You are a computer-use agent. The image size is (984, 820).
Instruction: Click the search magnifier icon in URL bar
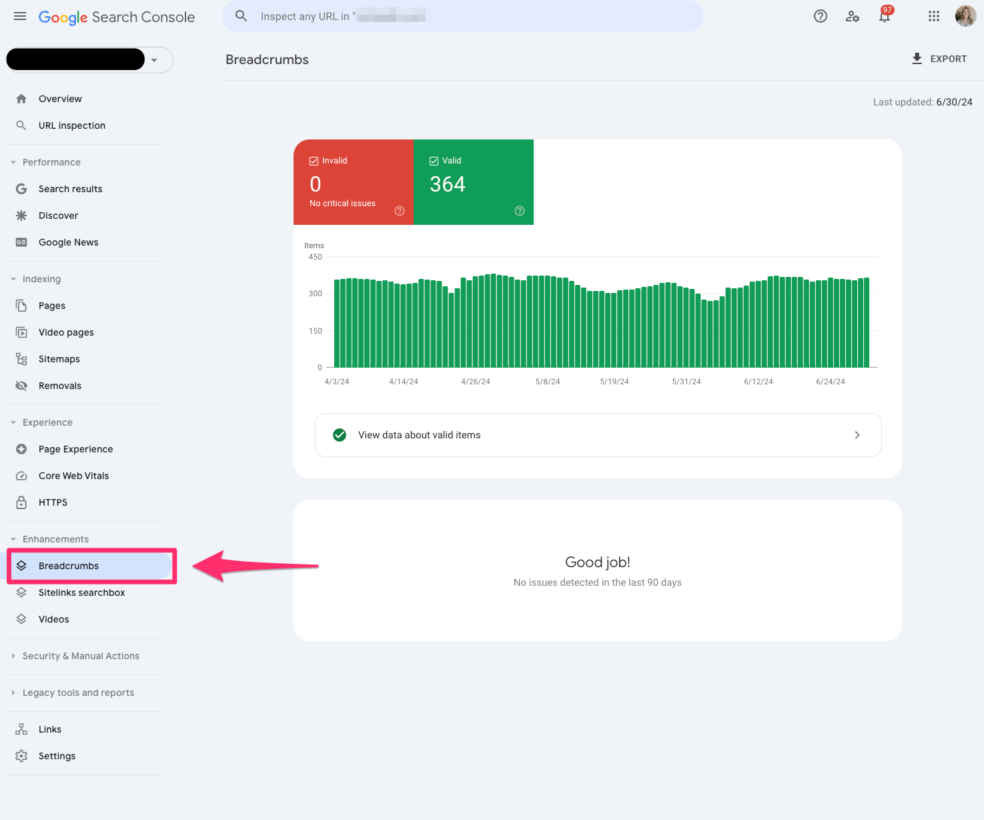tap(241, 16)
